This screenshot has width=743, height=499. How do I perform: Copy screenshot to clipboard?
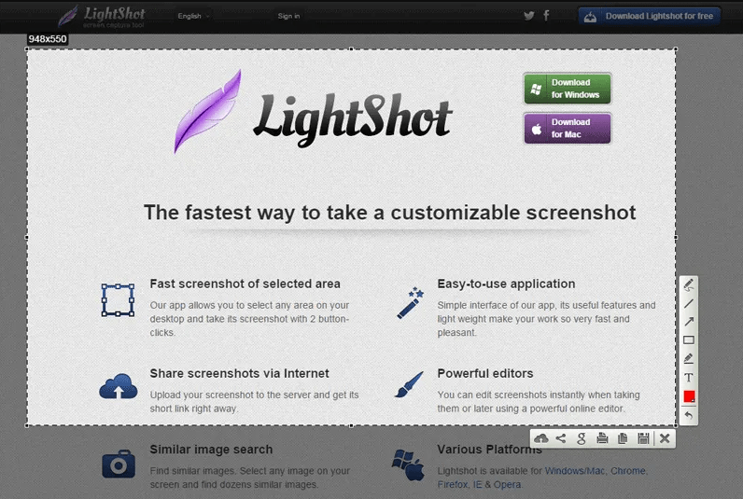click(x=623, y=438)
